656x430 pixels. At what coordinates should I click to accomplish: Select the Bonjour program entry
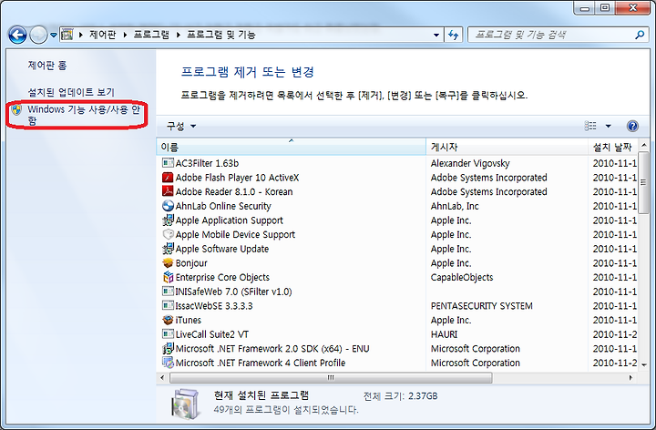click(x=191, y=263)
